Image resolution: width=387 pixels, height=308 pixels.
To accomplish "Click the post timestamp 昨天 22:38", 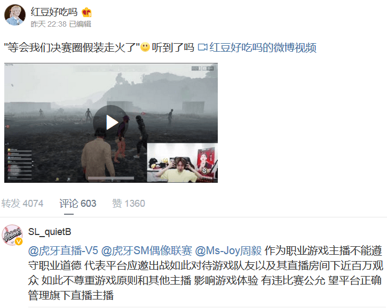I will [x=49, y=24].
